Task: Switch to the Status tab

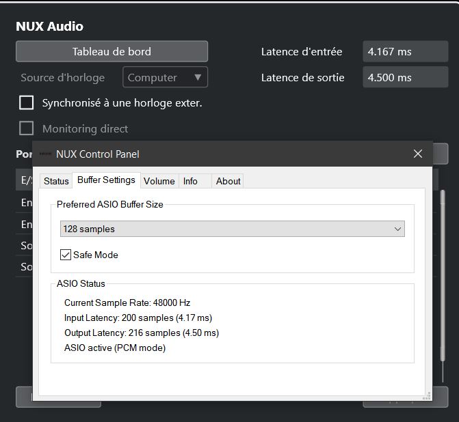Action: pos(56,181)
